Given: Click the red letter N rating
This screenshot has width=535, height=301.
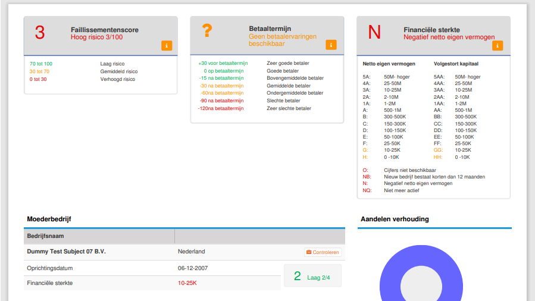Looking at the screenshot, I should pos(374,32).
